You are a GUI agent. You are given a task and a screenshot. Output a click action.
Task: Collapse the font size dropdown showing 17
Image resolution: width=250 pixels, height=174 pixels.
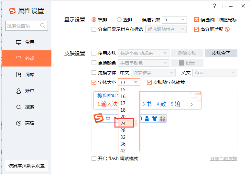129,82
